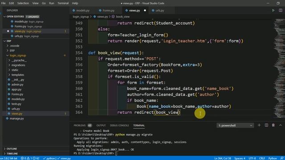This screenshot has height=160, width=285.
Task: Open the View menu
Action: pos(35,3)
